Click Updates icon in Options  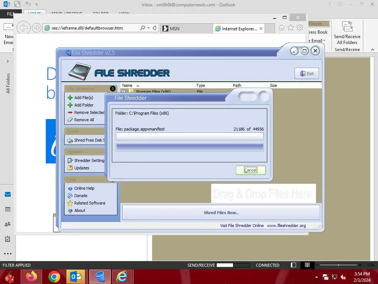pyautogui.click(x=70, y=168)
